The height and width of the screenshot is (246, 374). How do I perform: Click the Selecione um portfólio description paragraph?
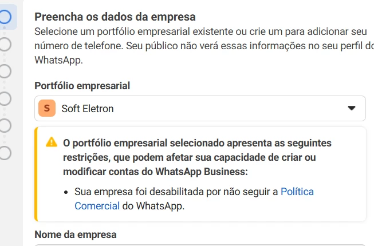point(204,46)
